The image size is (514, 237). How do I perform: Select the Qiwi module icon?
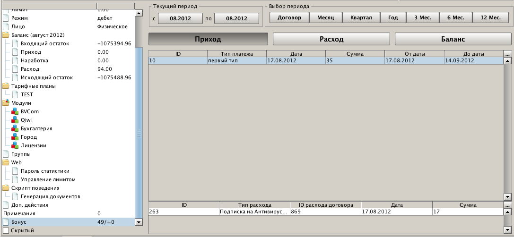(x=15, y=120)
